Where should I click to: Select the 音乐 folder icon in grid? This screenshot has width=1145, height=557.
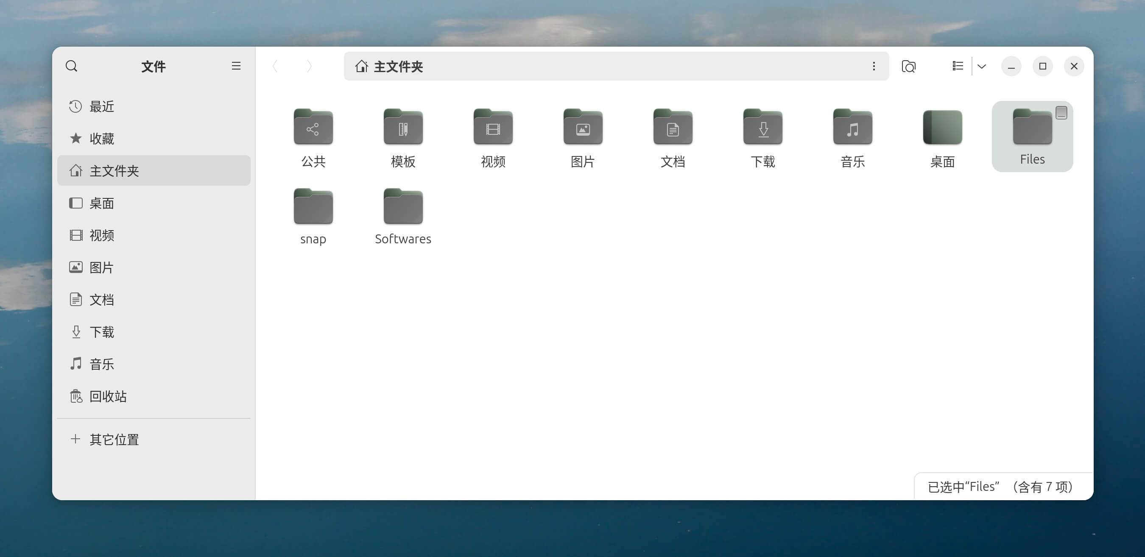[x=852, y=128]
